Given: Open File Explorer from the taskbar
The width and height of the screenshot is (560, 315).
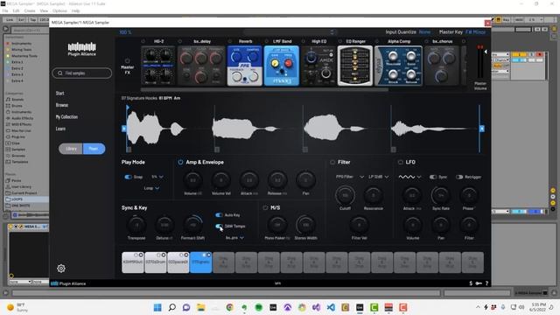Looking at the screenshot, I should [x=201, y=307].
